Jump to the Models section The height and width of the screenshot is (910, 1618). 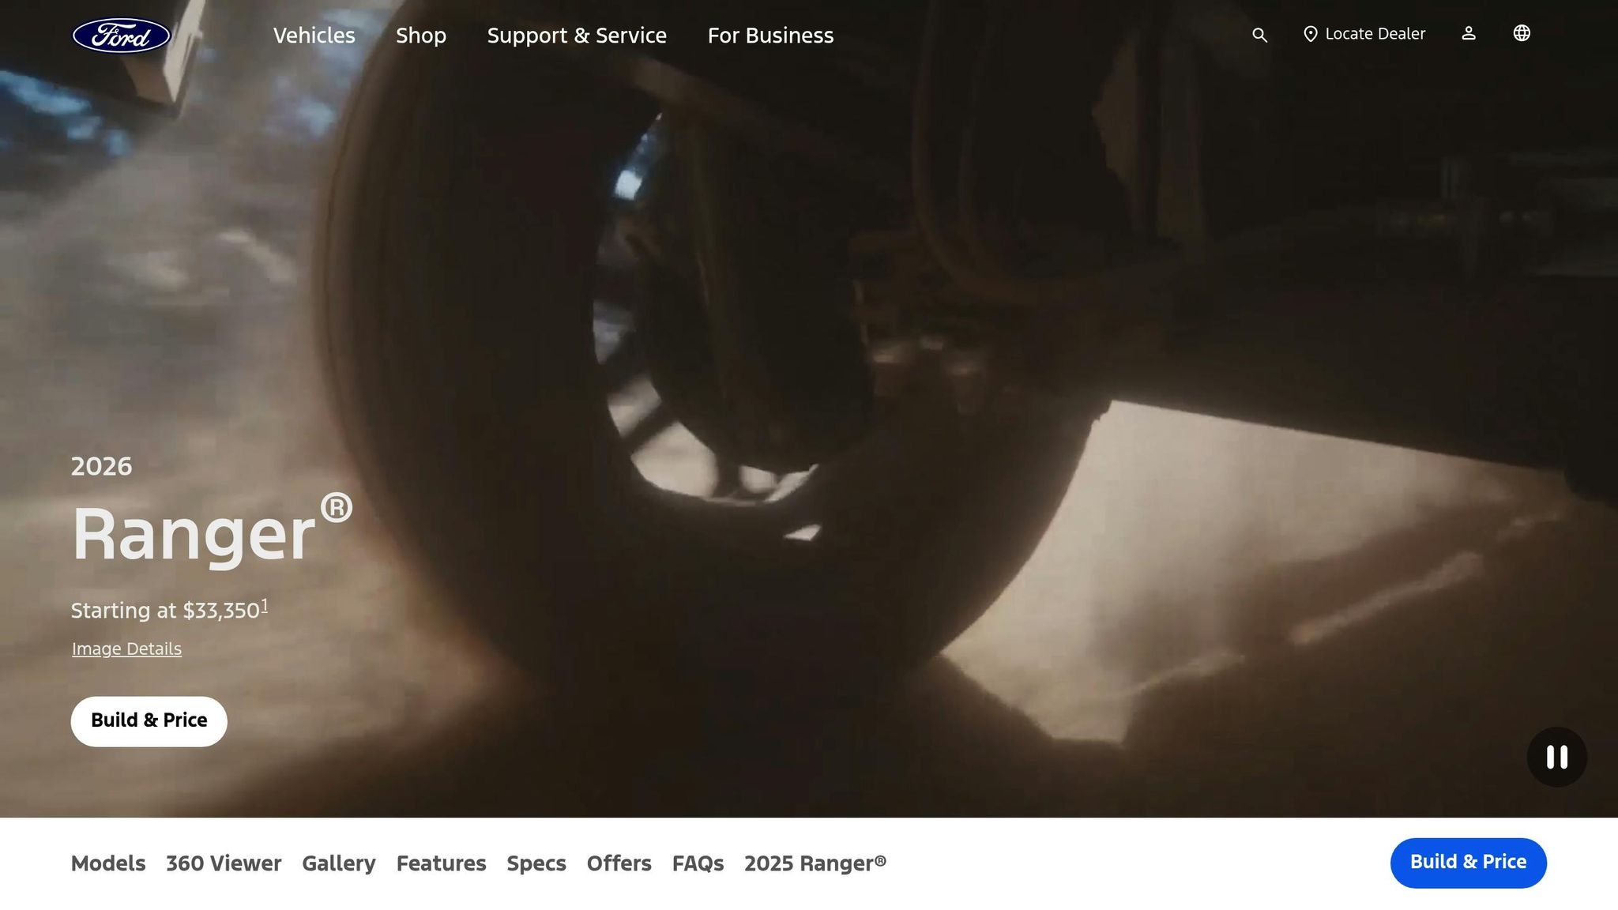coord(108,863)
